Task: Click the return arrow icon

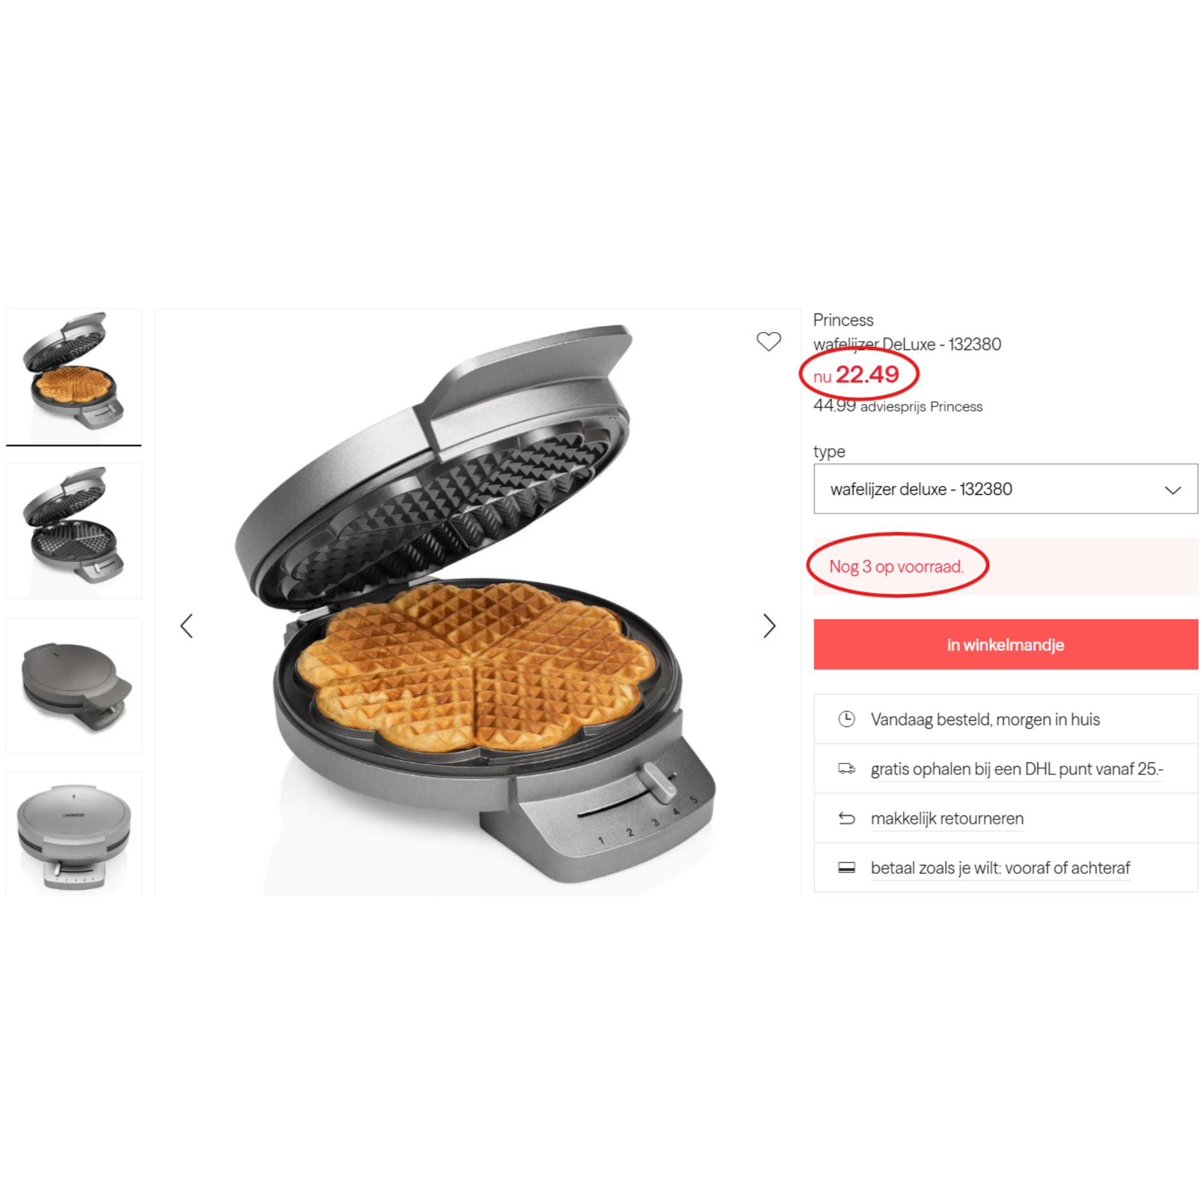Action: (846, 818)
